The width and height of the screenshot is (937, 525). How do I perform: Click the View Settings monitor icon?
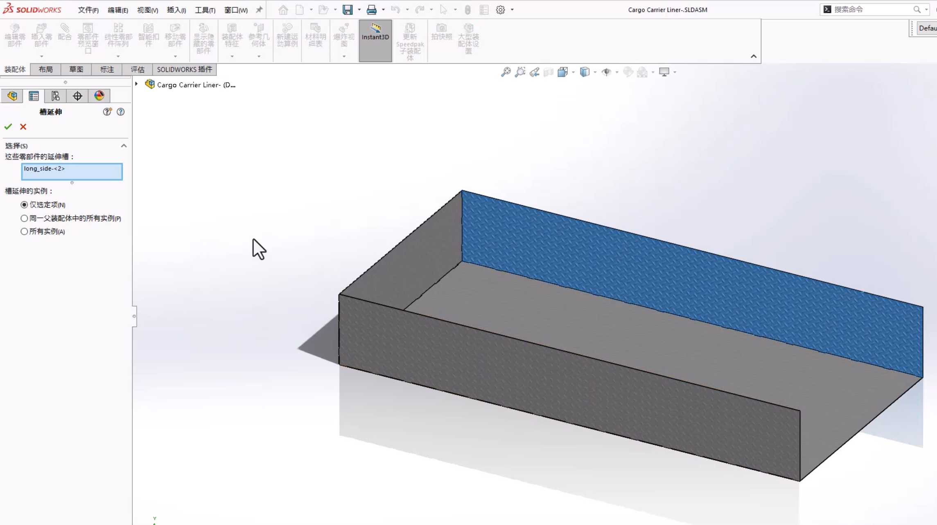point(664,72)
